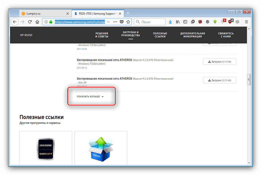This screenshot has width=261, height=175.
Task: Open the library bookshelf icon
Action: click(x=178, y=22)
